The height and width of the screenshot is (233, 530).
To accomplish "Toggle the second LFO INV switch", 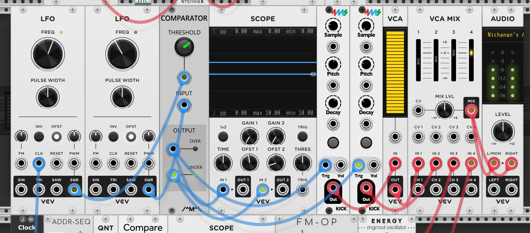I will (x=113, y=137).
